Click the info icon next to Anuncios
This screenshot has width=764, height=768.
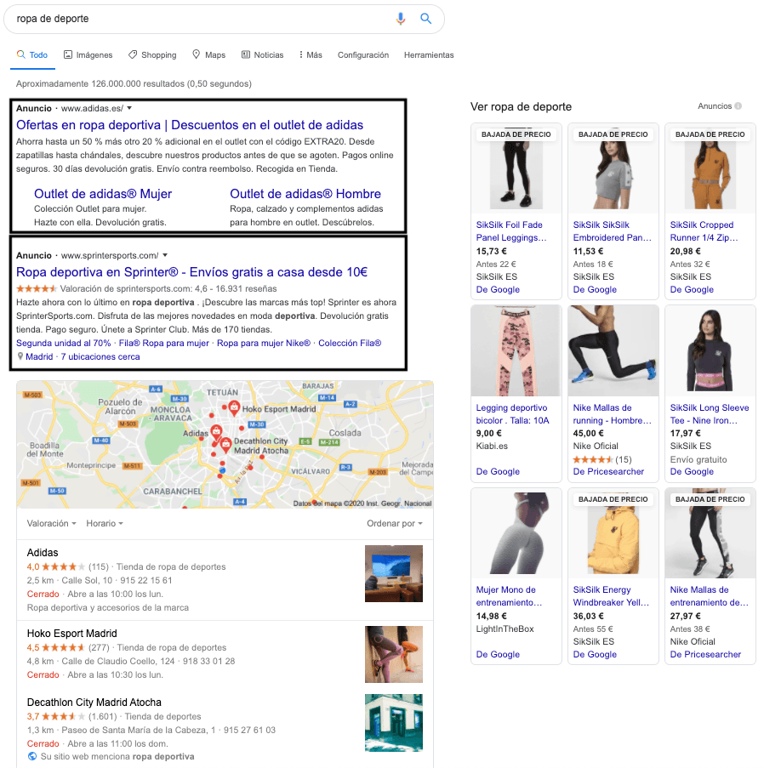point(738,106)
